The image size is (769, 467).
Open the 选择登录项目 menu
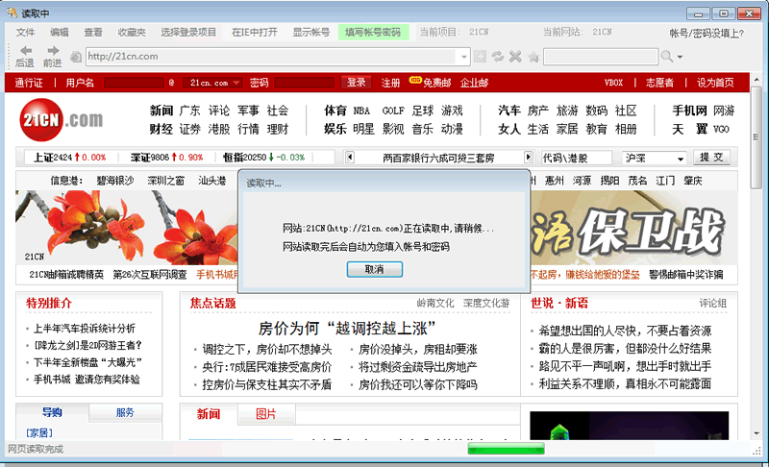click(188, 33)
